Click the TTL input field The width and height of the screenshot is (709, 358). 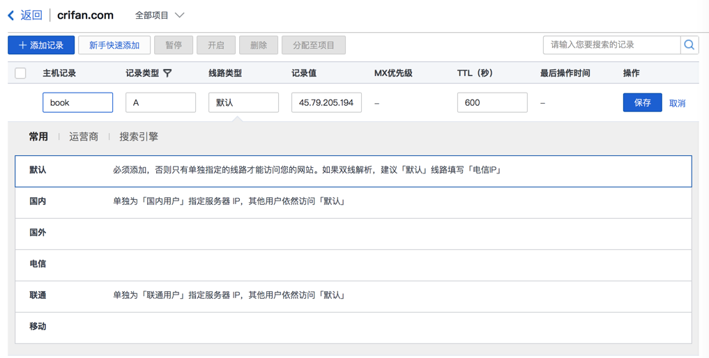coord(491,102)
